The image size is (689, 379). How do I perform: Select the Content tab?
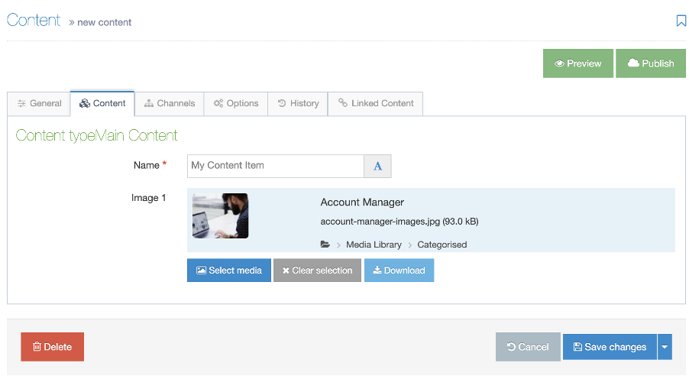click(x=102, y=104)
